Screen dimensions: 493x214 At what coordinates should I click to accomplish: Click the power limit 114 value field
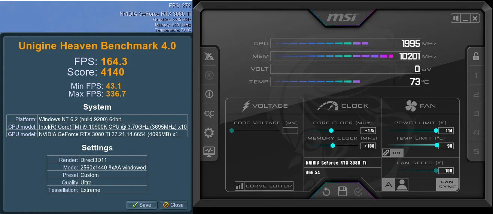(x=446, y=131)
